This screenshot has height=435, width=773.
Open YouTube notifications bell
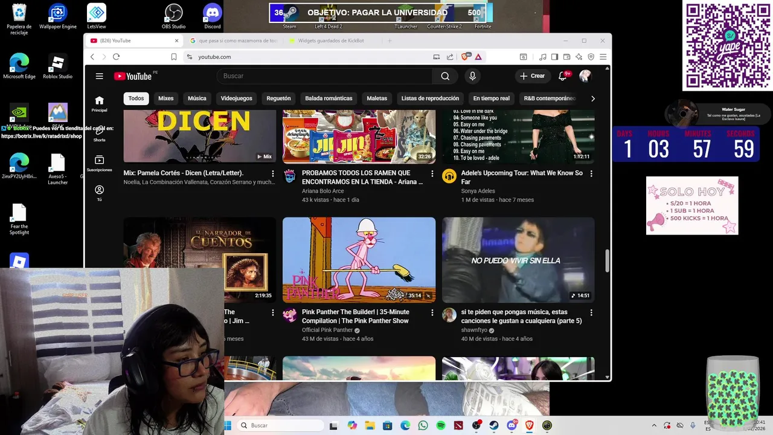[x=563, y=76]
